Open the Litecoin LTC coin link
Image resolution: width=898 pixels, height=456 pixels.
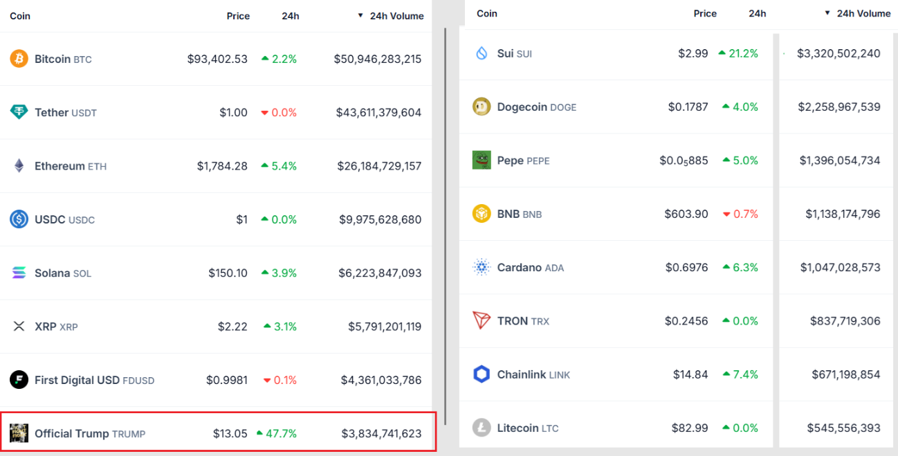[517, 428]
